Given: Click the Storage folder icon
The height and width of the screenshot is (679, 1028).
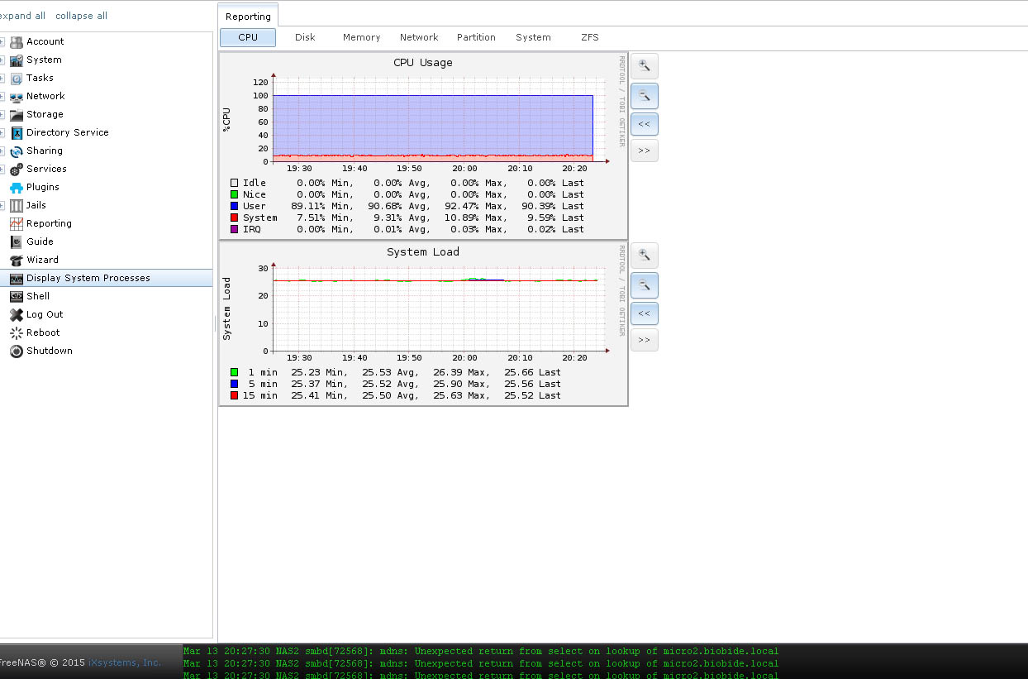Looking at the screenshot, I should coord(17,114).
